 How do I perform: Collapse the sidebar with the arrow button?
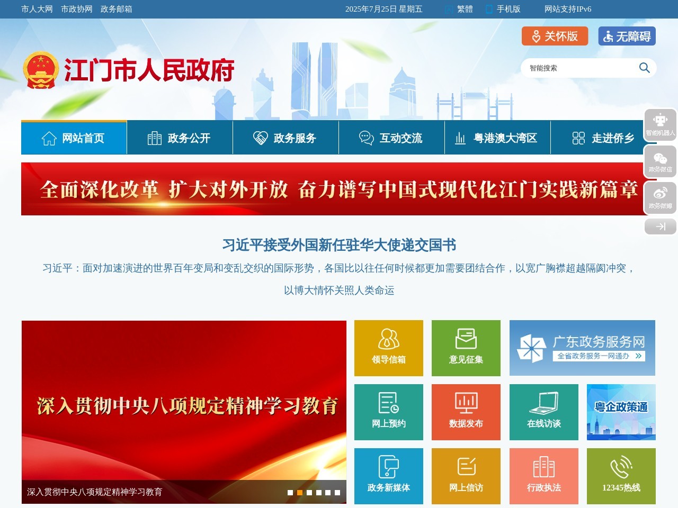(x=660, y=226)
